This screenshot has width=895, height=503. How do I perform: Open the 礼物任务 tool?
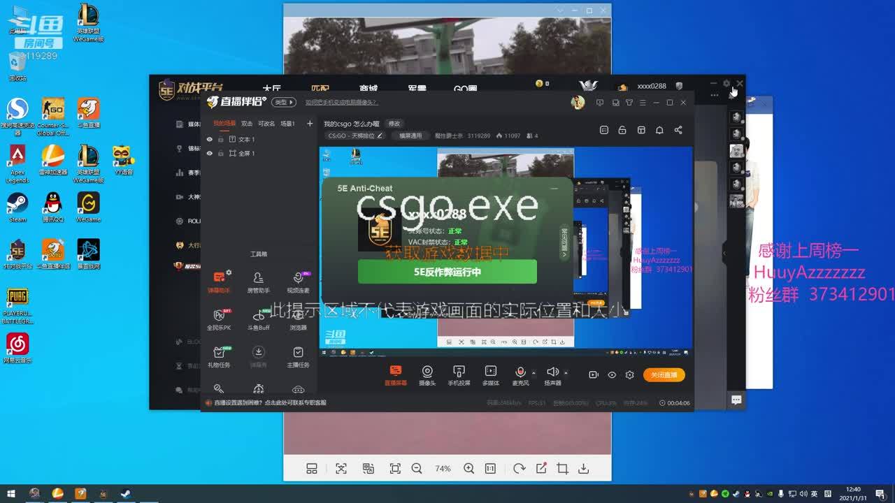click(218, 357)
